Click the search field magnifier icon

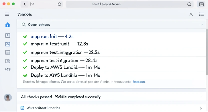24,24
